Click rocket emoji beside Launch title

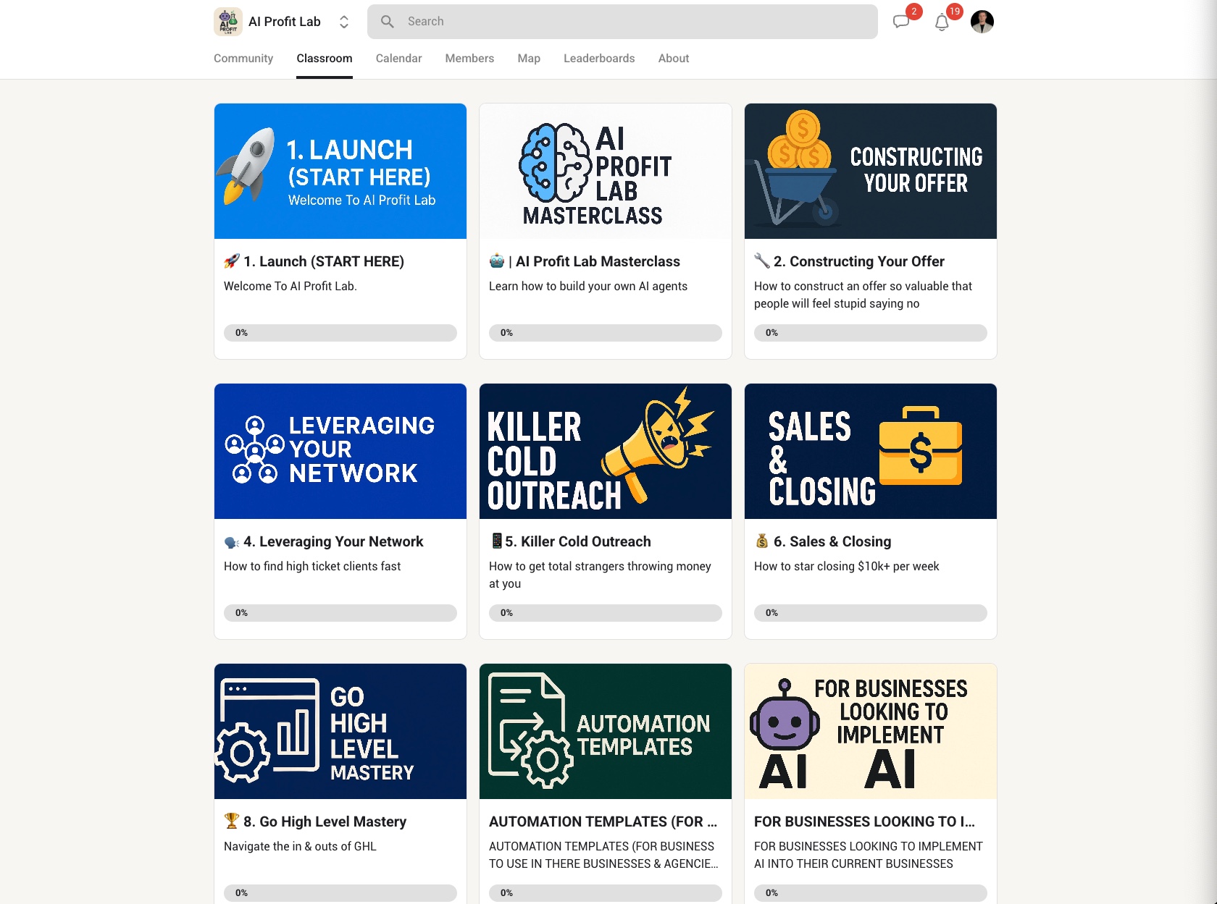[232, 261]
